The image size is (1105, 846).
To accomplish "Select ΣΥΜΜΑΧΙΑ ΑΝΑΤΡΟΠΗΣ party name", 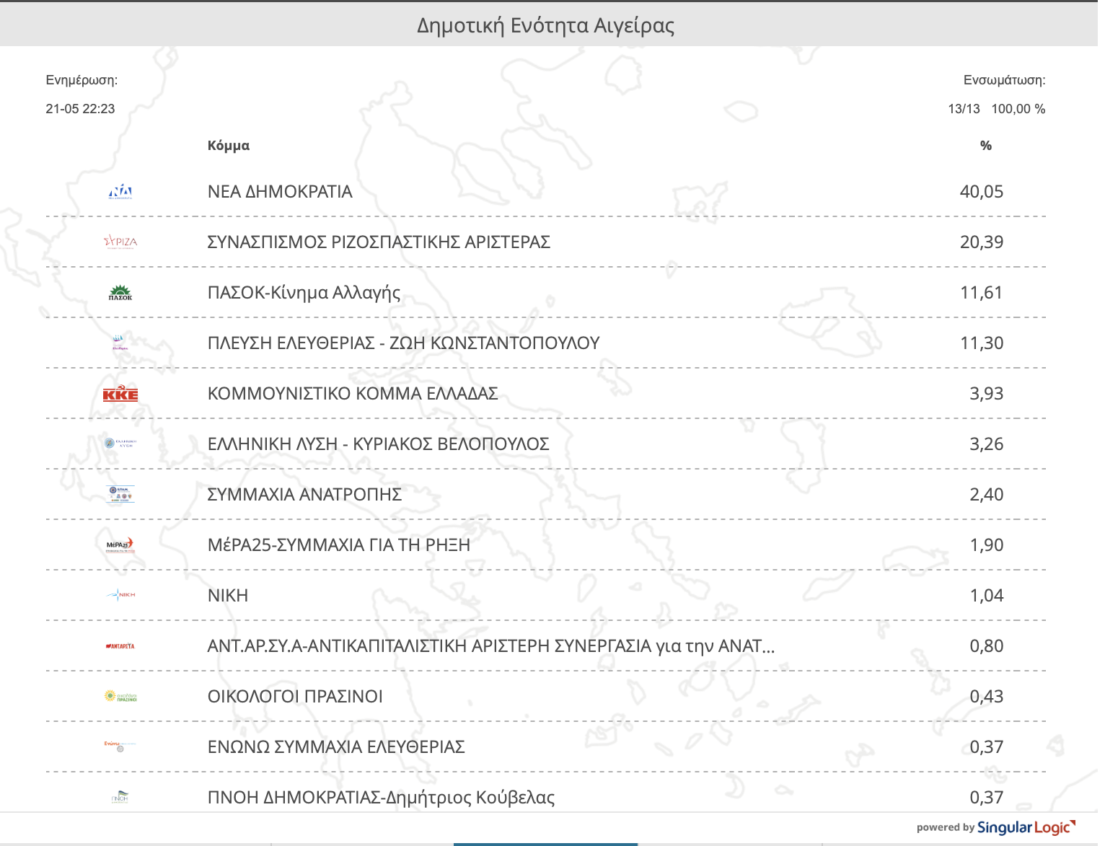I will [304, 495].
